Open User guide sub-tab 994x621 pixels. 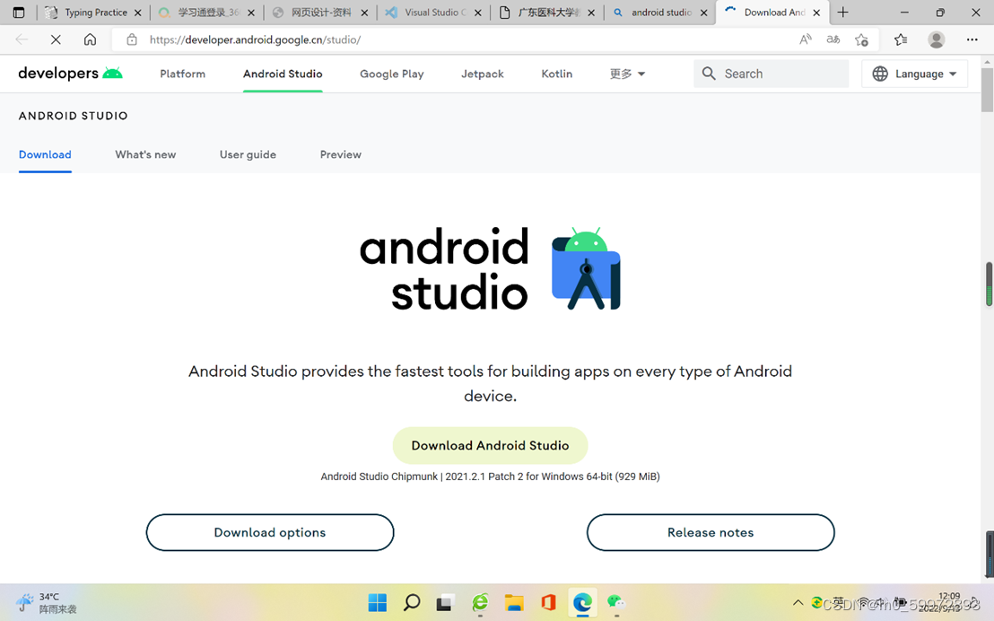248,154
